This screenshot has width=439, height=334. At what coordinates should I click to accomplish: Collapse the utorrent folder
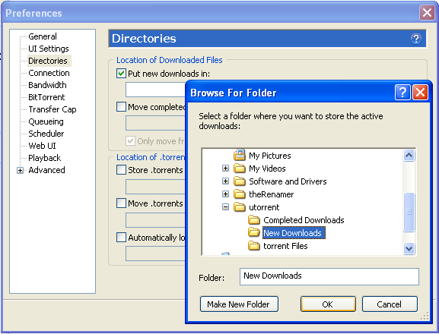[225, 207]
